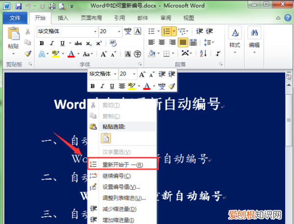Click the Help question mark icon
Image resolution: width=294 pixels, height=224 pixels.
pyautogui.click(x=288, y=18)
